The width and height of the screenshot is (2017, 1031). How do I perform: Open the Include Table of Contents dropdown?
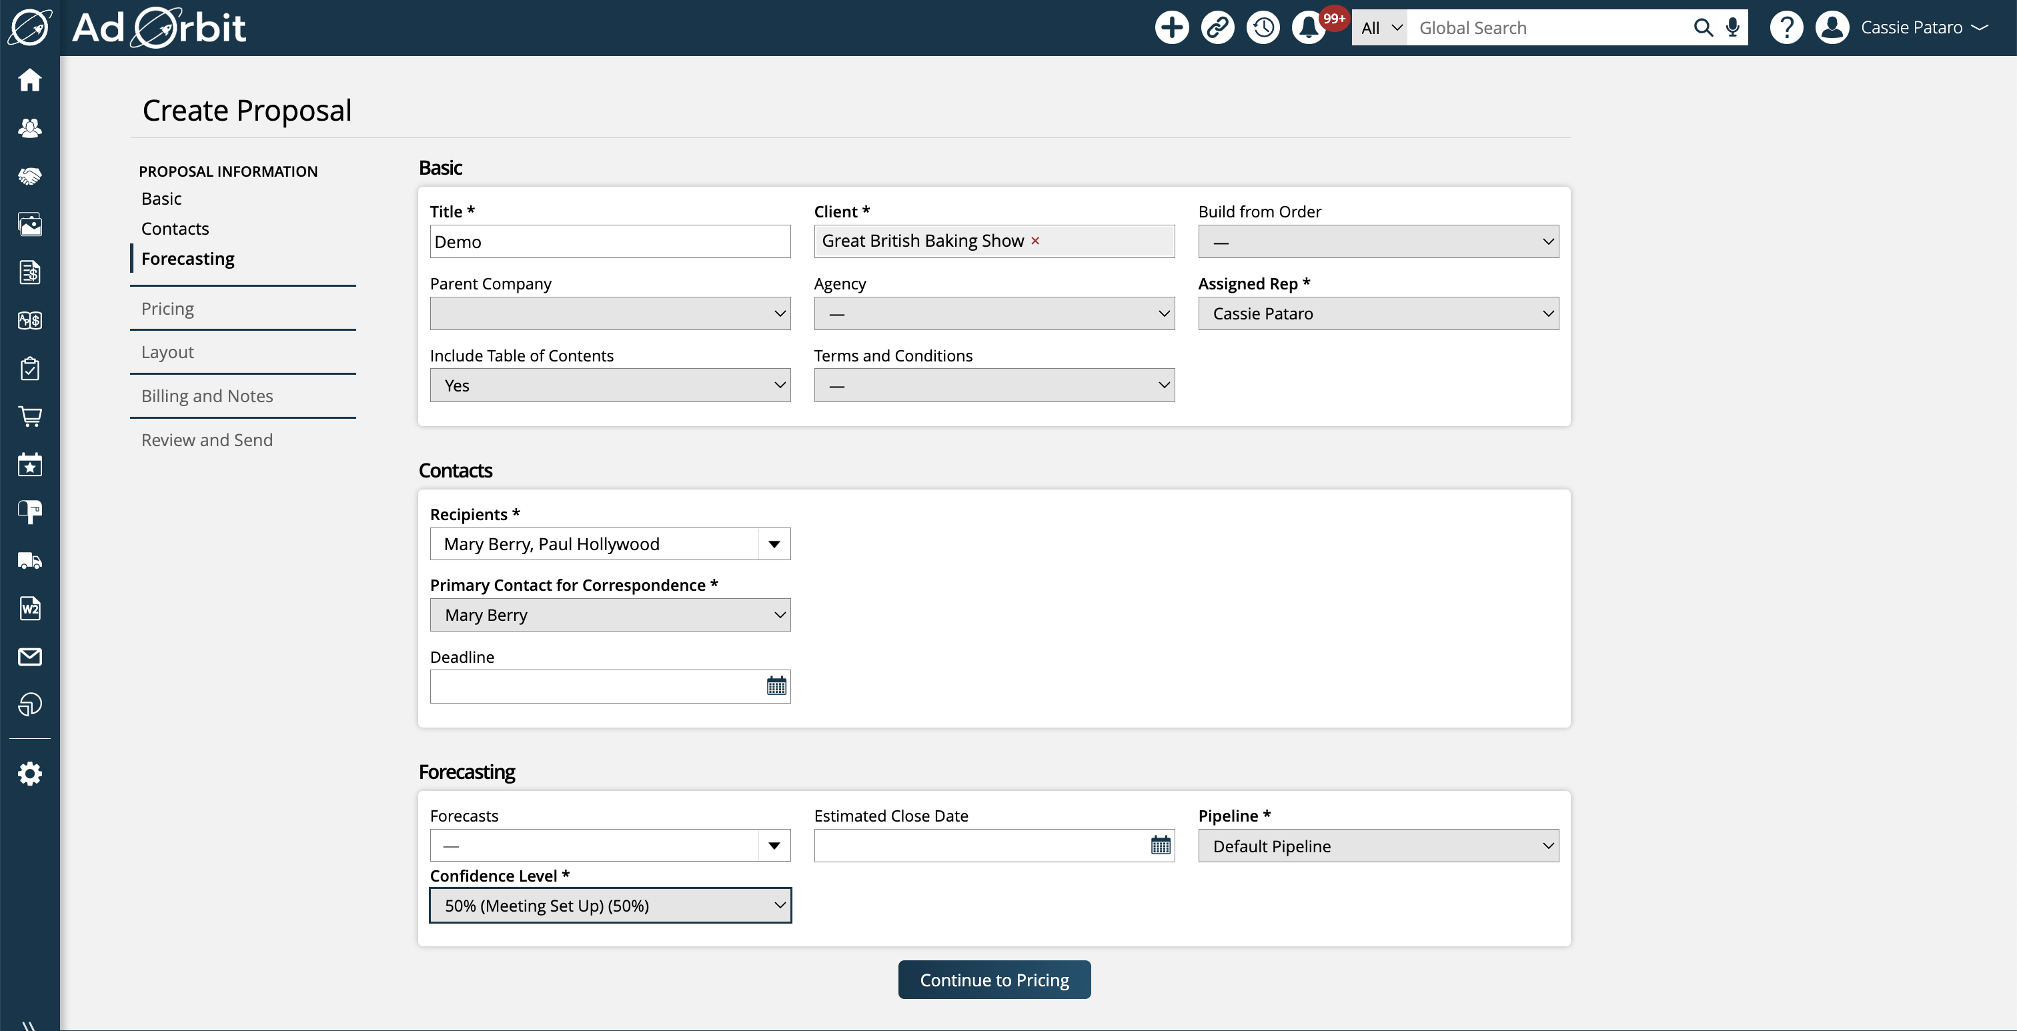click(x=610, y=385)
